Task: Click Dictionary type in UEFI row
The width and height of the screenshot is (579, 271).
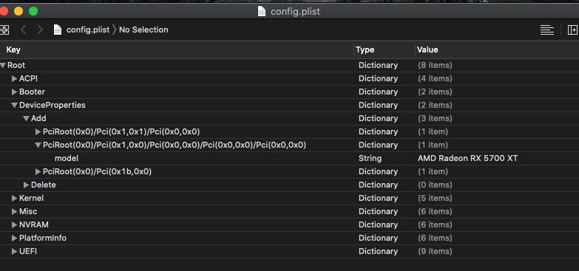Action: (378, 251)
